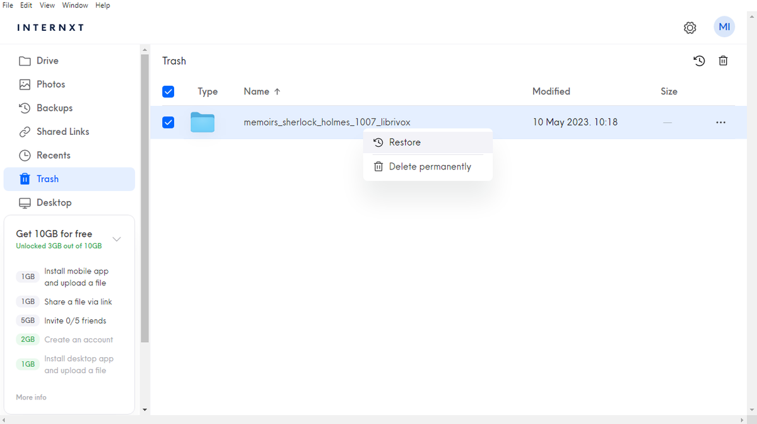This screenshot has height=424, width=757.
Task: Open the More info link
Action: (31, 397)
